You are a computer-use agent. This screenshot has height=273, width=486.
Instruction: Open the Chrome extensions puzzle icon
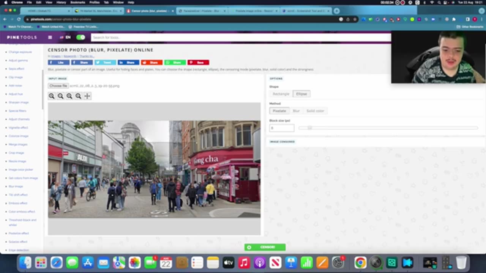454,19
